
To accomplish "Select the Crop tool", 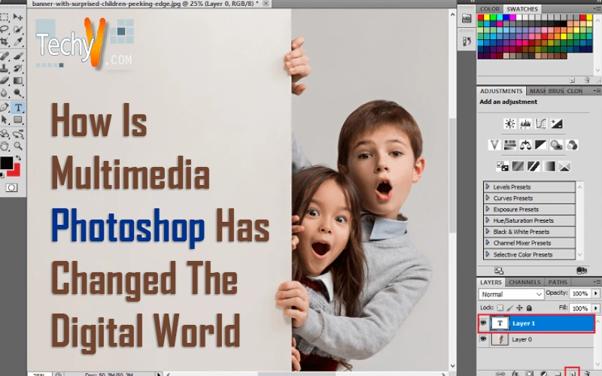I will 5,41.
